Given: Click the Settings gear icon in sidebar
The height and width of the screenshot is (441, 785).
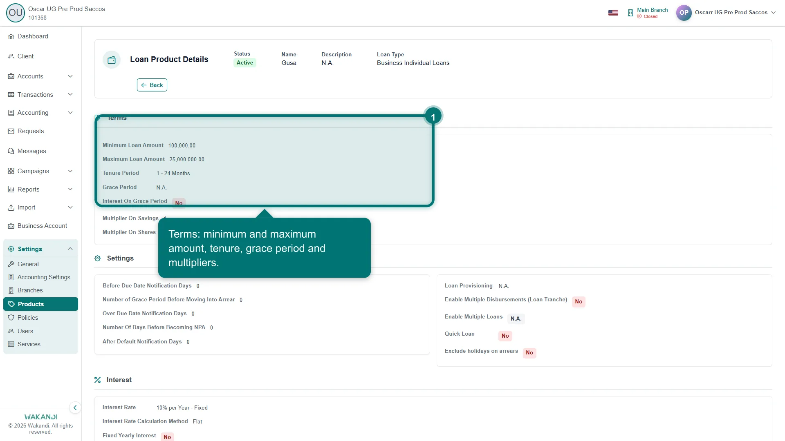Looking at the screenshot, I should click(11, 249).
